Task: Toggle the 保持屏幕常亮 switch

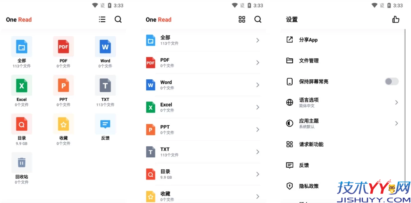Action: (x=392, y=81)
